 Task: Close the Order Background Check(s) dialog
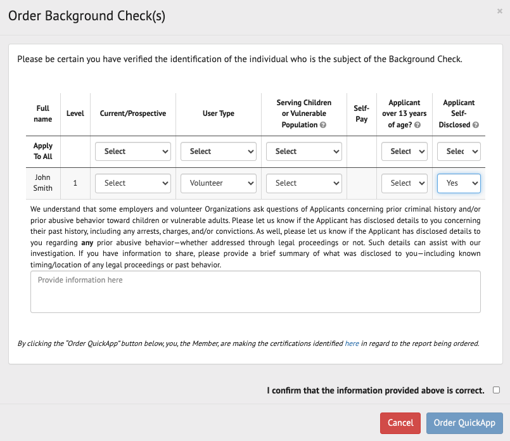[x=500, y=11]
